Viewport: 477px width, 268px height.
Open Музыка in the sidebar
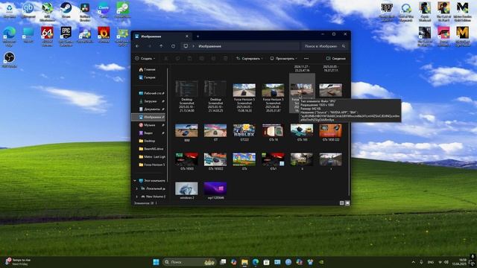click(x=151, y=125)
